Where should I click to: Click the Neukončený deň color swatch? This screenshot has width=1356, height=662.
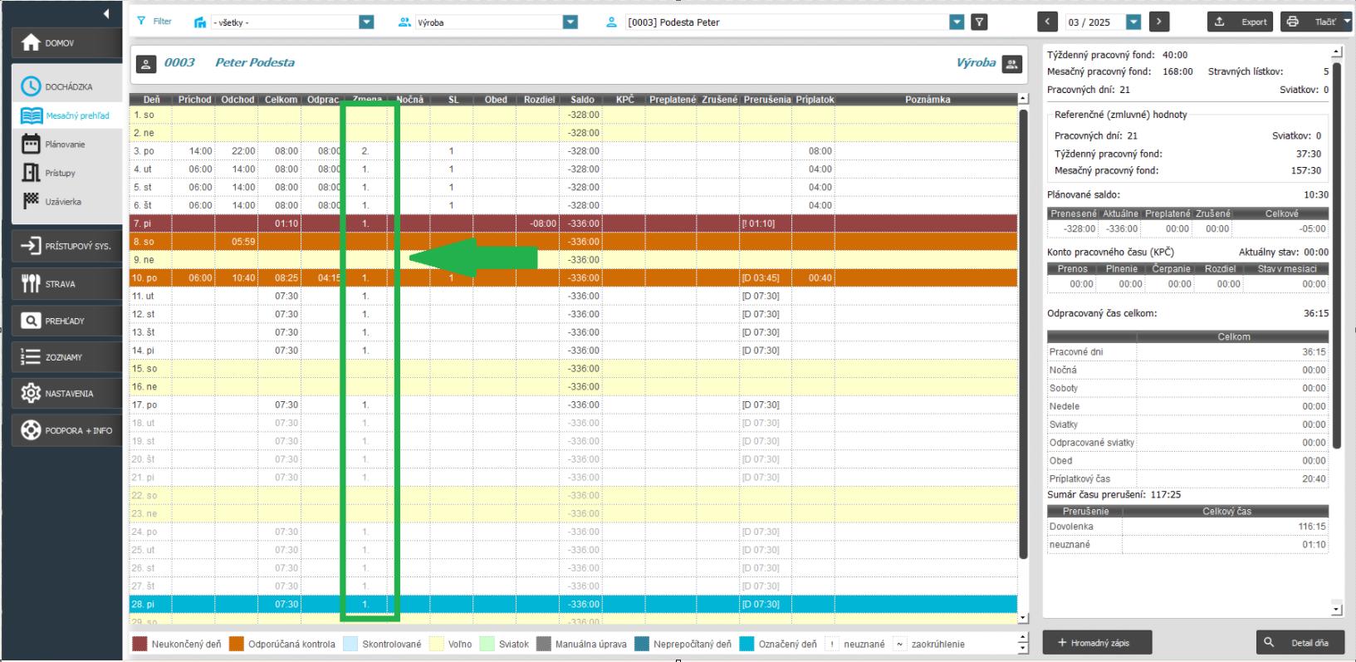click(140, 644)
